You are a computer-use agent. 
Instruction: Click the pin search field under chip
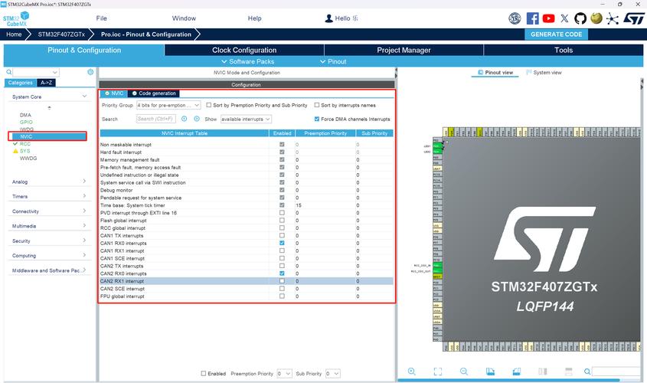point(616,372)
